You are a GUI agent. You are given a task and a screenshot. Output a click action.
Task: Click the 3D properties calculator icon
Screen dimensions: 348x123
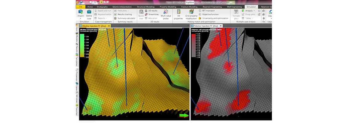pyautogui.click(x=178, y=12)
